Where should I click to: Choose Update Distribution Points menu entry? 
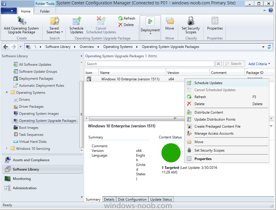pyautogui.click(x=227, y=119)
